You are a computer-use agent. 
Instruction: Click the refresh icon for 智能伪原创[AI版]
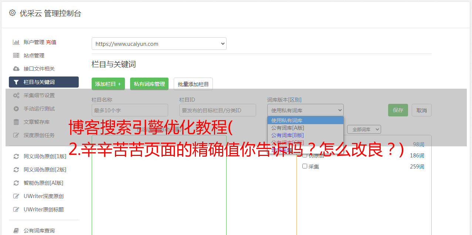[16, 183]
